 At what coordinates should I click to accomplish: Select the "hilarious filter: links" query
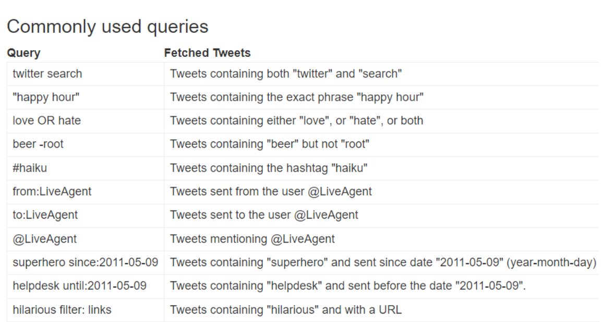tap(62, 310)
